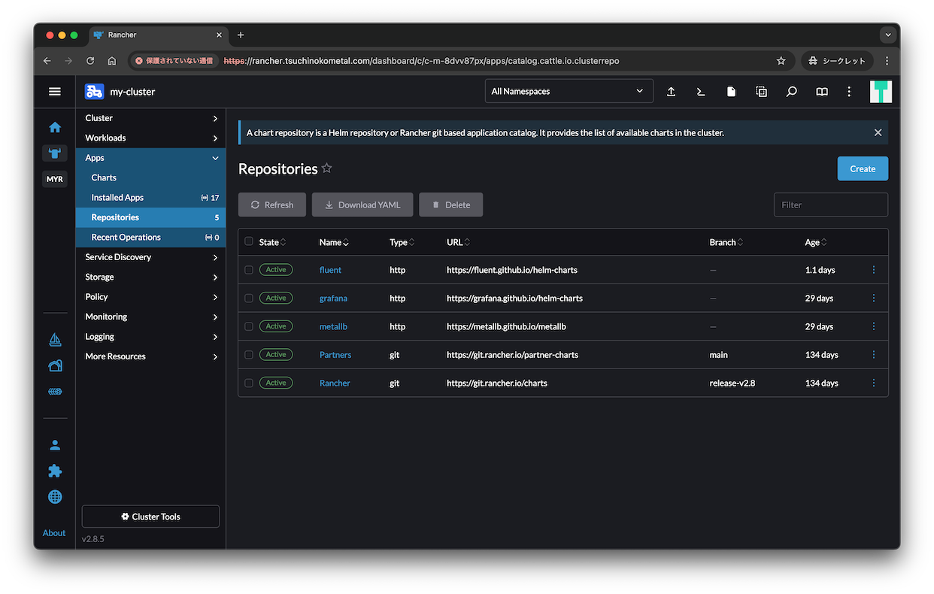Check the metallb row checkbox
This screenshot has width=934, height=594.
click(249, 326)
